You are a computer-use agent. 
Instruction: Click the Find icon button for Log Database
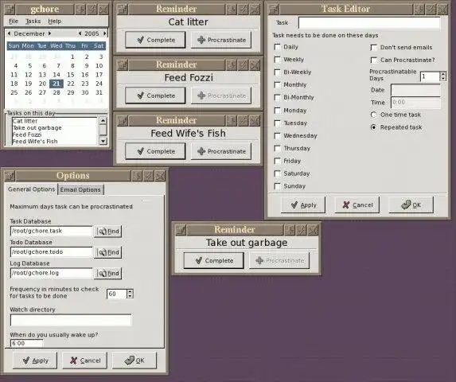pos(108,273)
